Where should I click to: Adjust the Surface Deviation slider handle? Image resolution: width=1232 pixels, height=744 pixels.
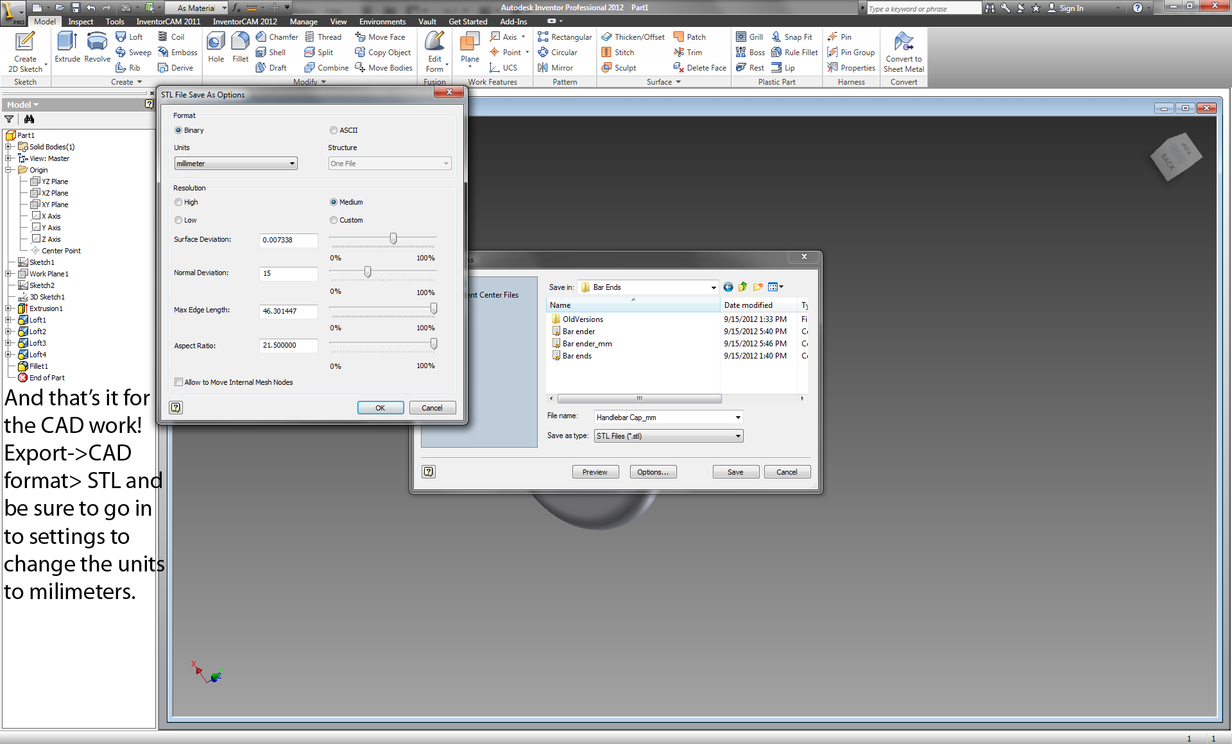tap(393, 239)
